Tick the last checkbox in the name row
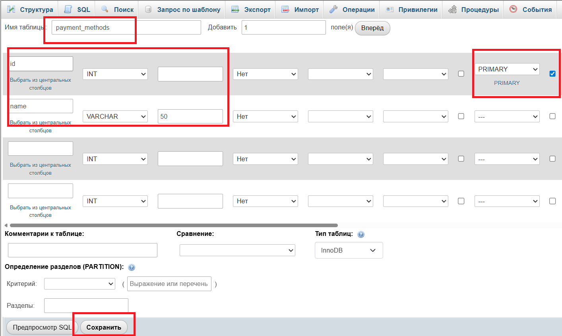 552,116
